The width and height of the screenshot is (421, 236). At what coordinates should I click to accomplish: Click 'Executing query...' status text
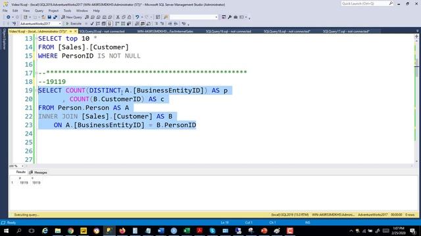click(x=26, y=215)
